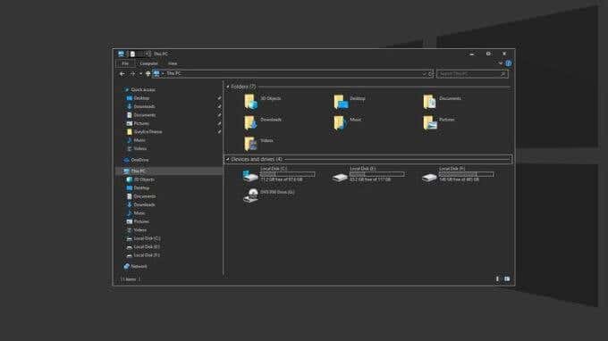Open the Music folder in Folders group
This screenshot has height=341, width=608.
coord(340,122)
